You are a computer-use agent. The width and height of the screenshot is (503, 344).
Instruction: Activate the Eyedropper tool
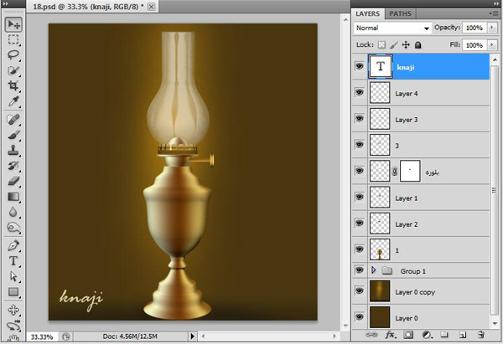tap(14, 102)
